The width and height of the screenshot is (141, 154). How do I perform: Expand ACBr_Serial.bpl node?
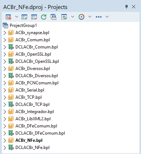(x=5, y=90)
